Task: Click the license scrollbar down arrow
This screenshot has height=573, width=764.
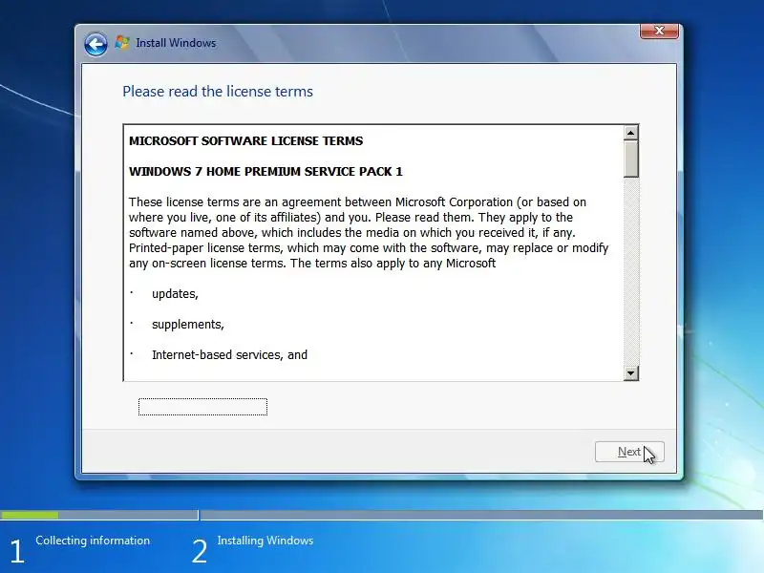Action: click(630, 373)
